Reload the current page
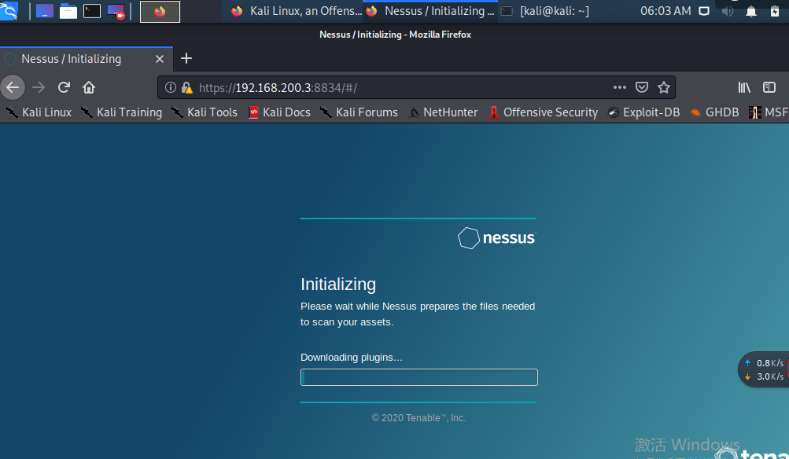The height and width of the screenshot is (459, 789). [64, 87]
